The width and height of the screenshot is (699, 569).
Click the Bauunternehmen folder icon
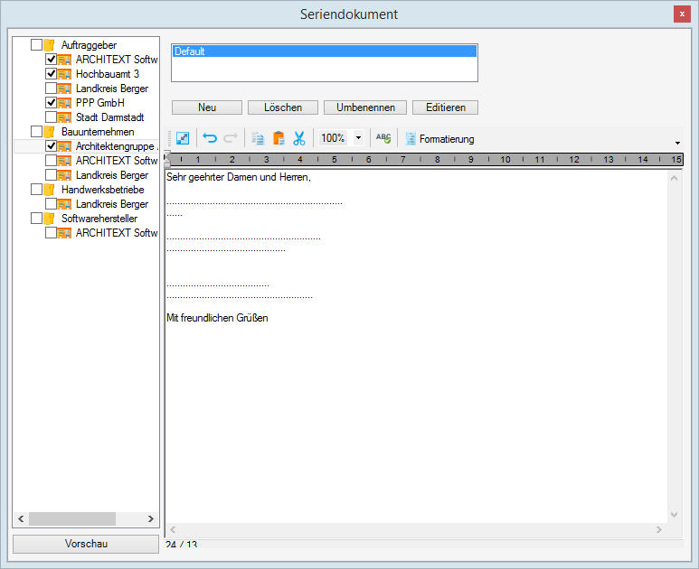tap(49, 132)
